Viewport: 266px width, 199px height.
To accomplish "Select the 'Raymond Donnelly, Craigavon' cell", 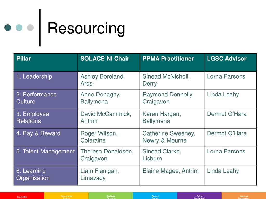I will [172, 99].
